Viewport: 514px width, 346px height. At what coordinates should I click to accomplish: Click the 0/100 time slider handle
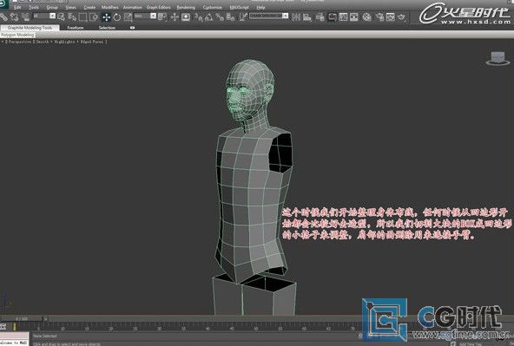22,318
